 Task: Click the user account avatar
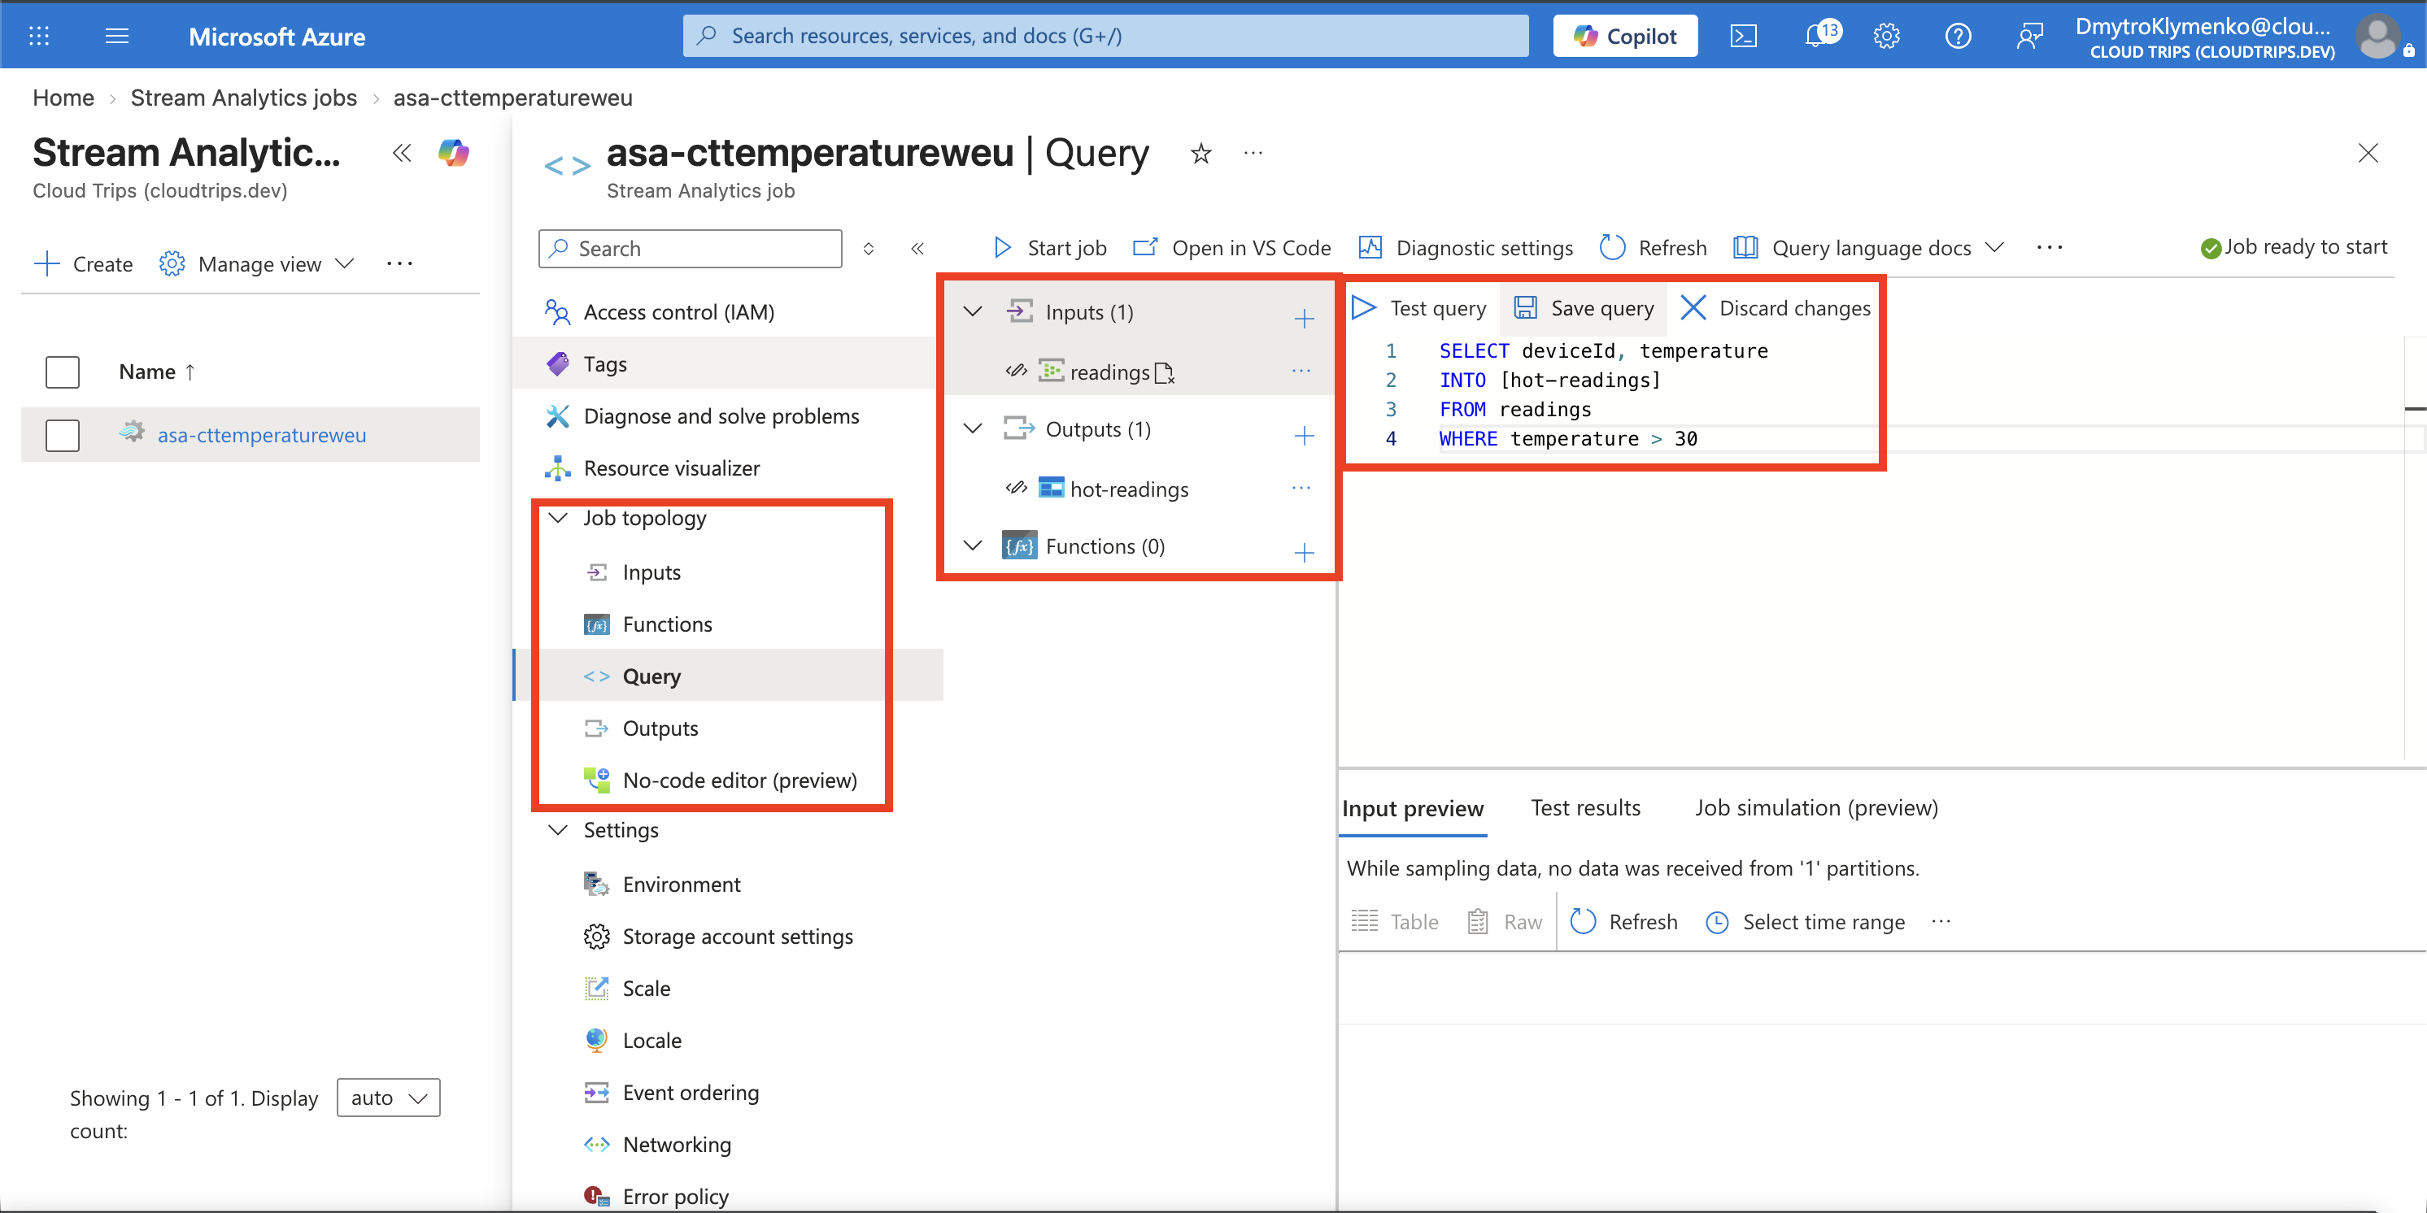point(2378,36)
